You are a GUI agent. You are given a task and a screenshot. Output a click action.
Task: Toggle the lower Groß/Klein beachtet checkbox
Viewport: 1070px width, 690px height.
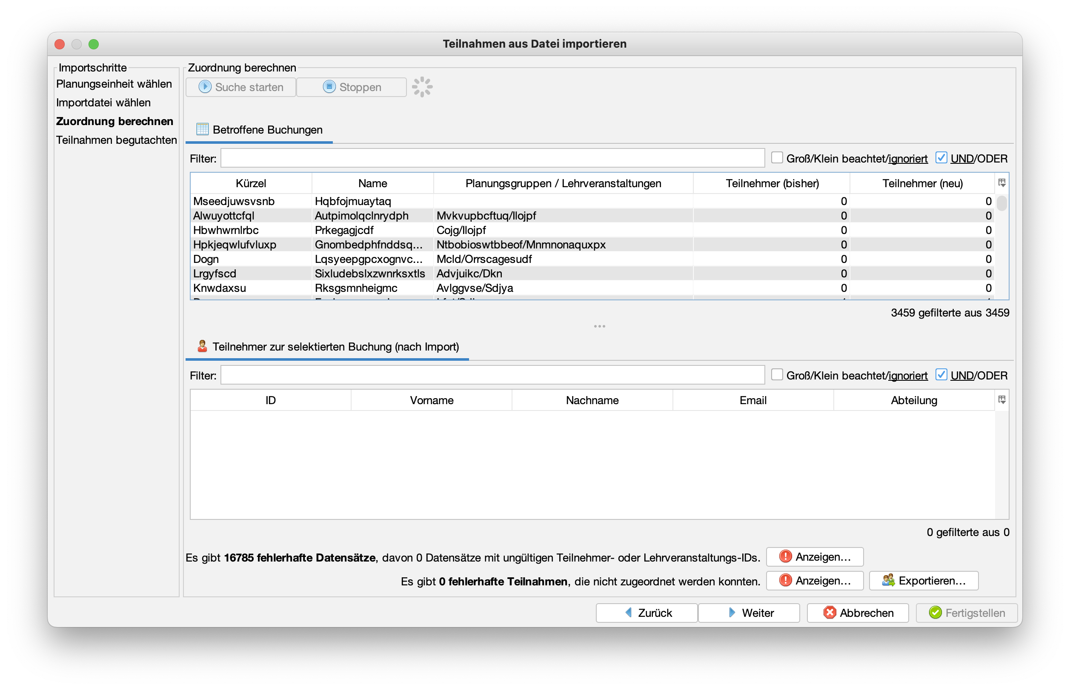click(777, 375)
